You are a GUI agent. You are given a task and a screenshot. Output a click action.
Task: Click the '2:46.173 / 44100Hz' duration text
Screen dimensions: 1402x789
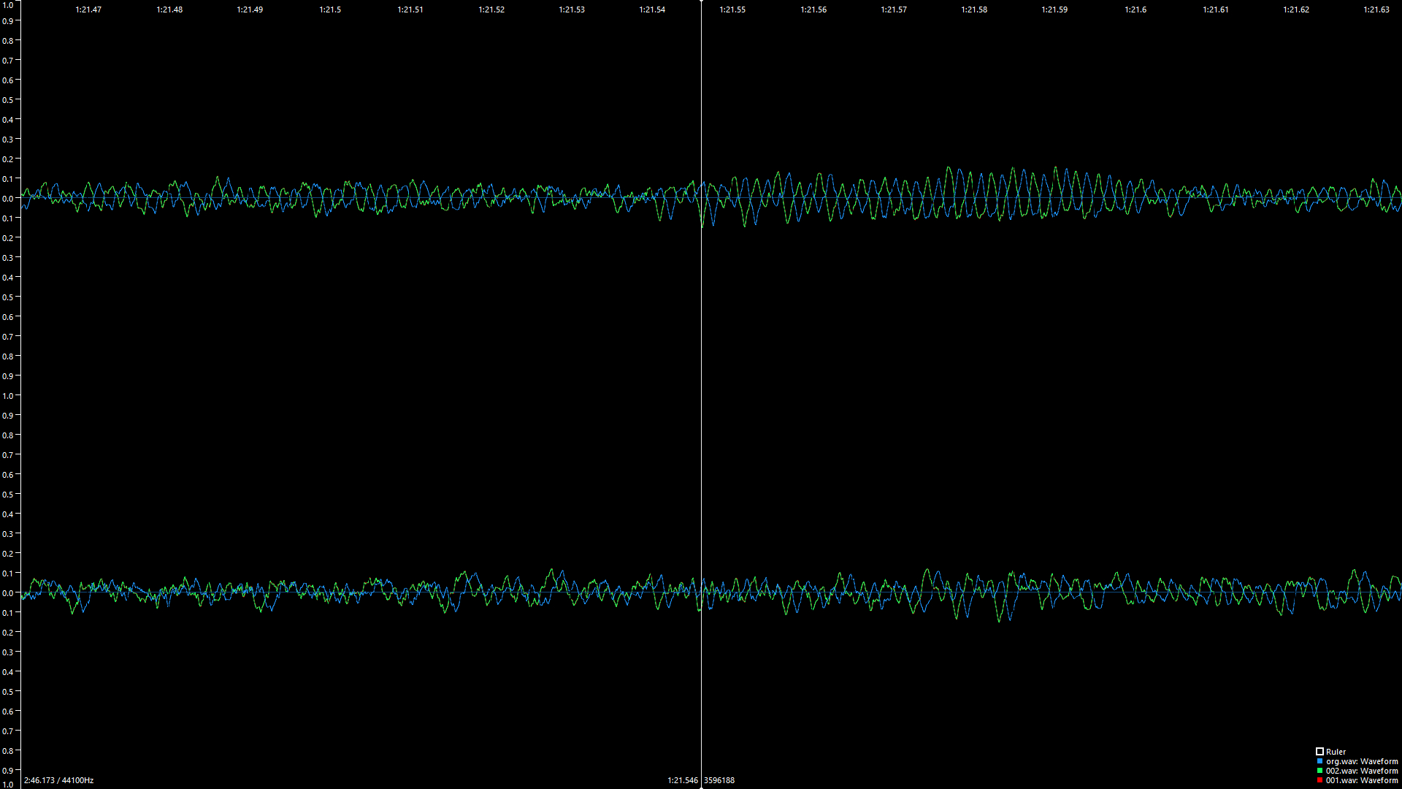(58, 780)
